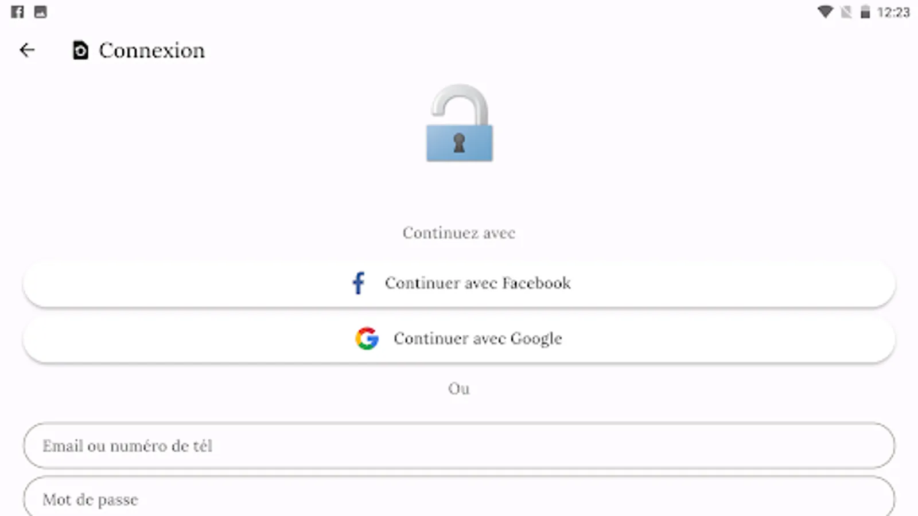Open the Facebook notification in status bar
918x516 pixels.
point(17,12)
